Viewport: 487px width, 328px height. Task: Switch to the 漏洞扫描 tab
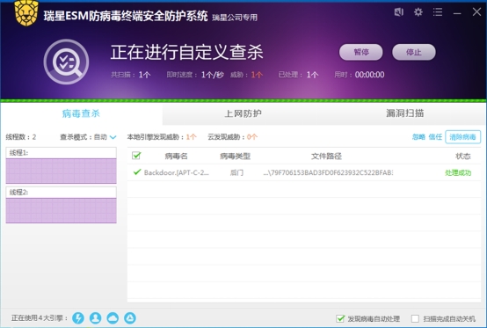pos(405,113)
